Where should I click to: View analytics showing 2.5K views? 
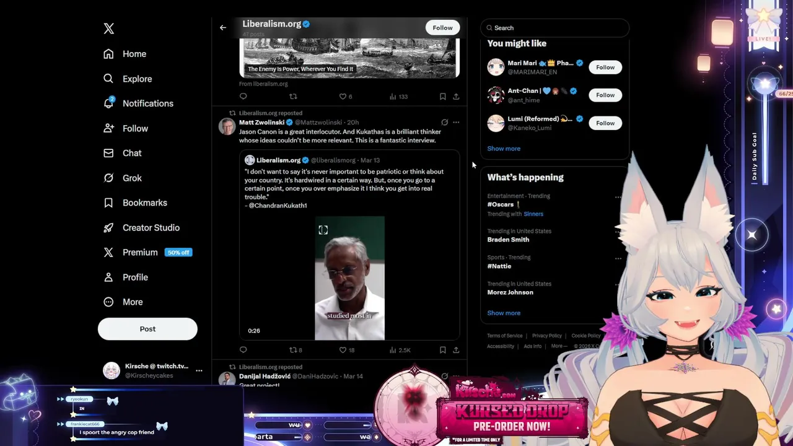400,350
